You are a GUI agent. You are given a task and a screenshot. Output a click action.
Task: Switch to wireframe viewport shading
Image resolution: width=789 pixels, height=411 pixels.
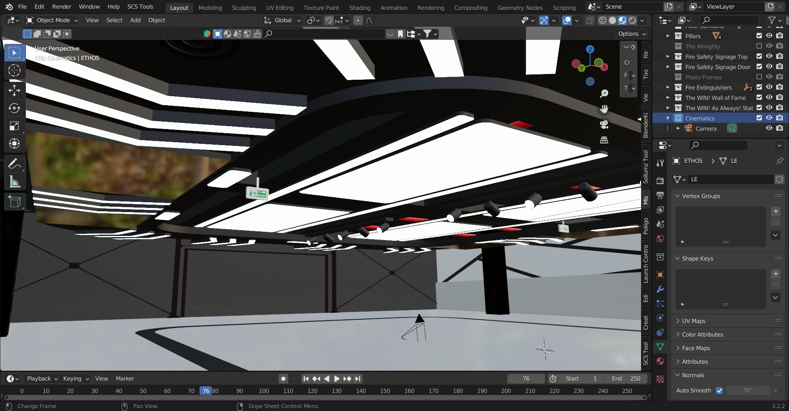[602, 20]
